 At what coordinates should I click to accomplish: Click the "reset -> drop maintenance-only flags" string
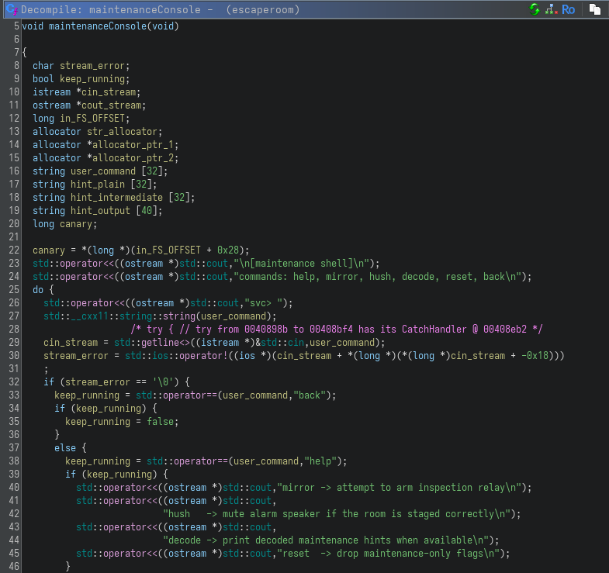click(389, 554)
